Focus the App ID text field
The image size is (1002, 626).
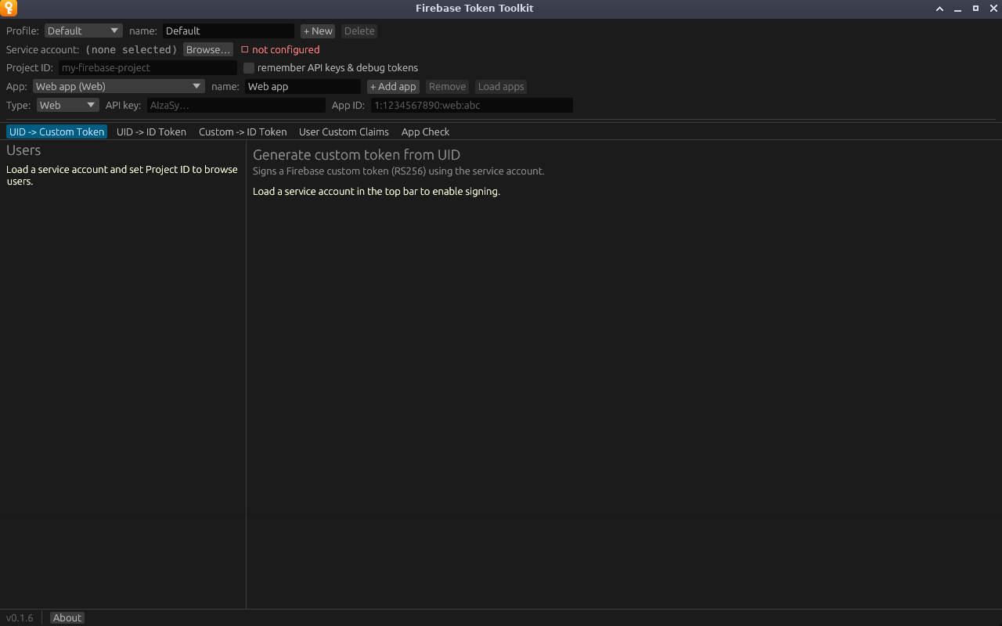pos(472,105)
